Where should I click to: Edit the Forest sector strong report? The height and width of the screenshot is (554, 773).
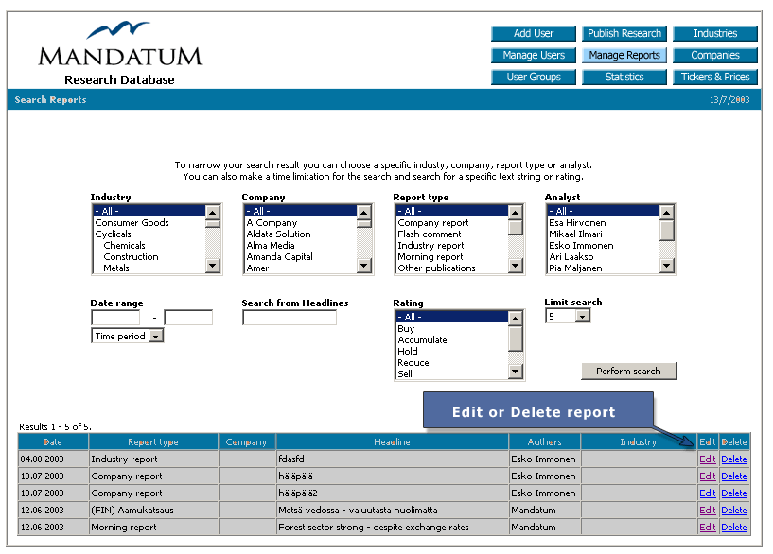coord(708,527)
